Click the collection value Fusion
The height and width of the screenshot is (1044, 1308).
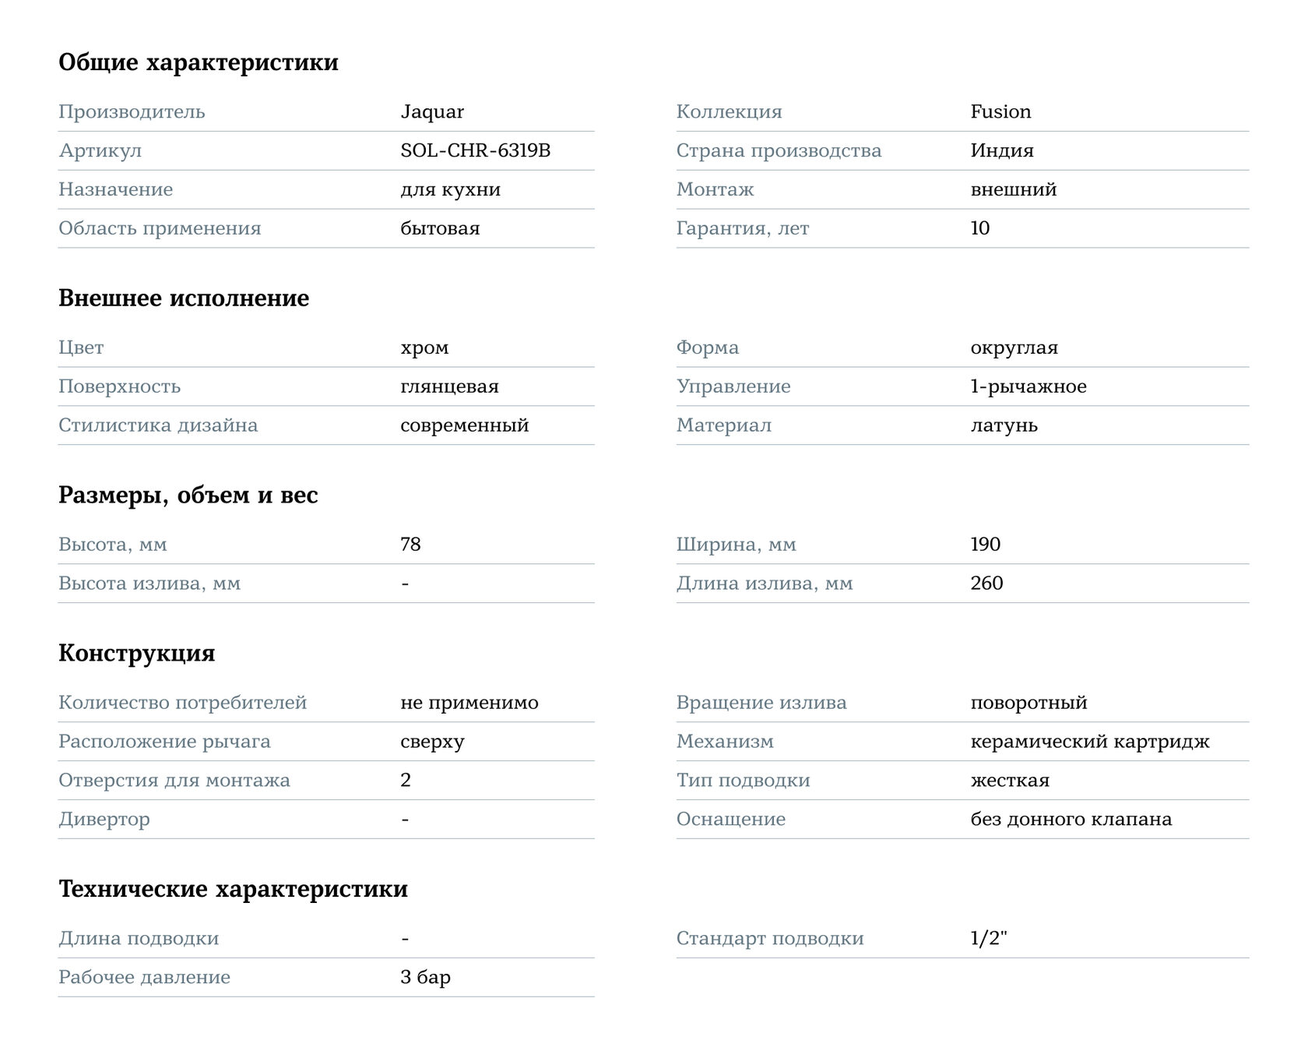click(1000, 111)
